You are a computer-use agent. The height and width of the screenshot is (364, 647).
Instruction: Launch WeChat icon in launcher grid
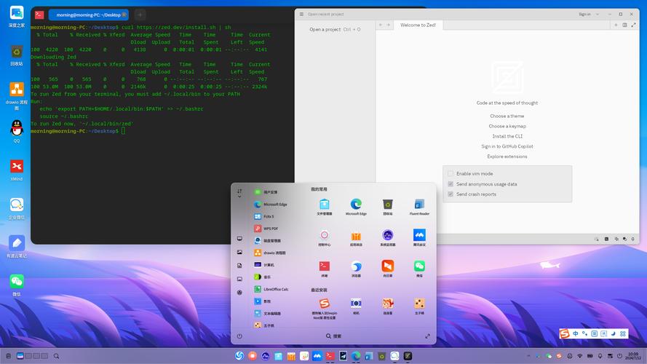click(419, 268)
